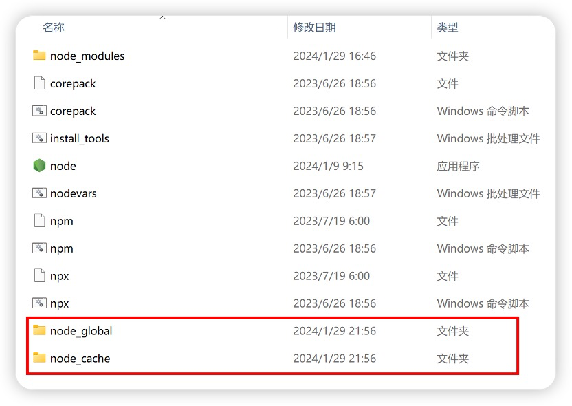The height and width of the screenshot is (406, 572).
Task: Select the node_global folder name
Action: [x=81, y=331]
